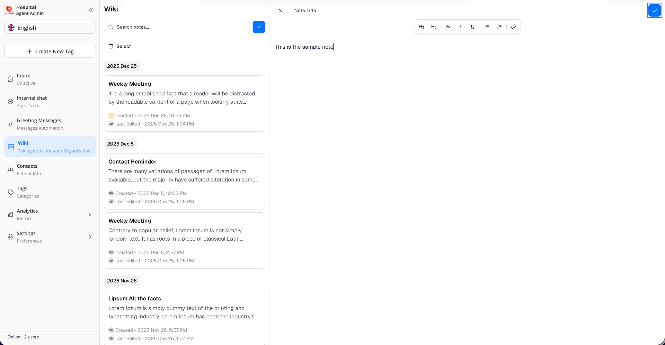Expand the Settings Preferences section
The image size is (665, 345).
point(50,237)
